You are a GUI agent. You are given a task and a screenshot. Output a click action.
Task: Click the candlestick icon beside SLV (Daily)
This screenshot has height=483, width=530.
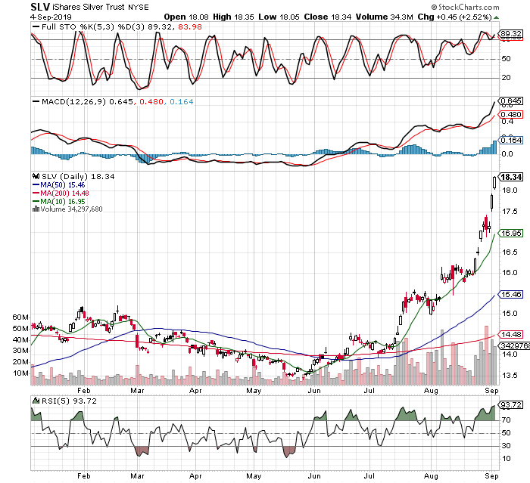36,176
